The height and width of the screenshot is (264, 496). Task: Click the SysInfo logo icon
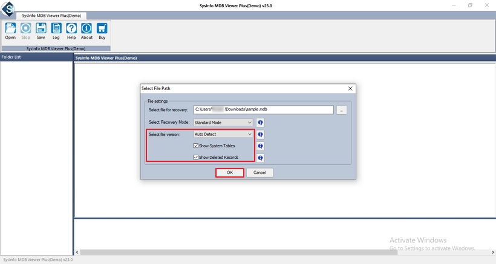pos(8,9)
